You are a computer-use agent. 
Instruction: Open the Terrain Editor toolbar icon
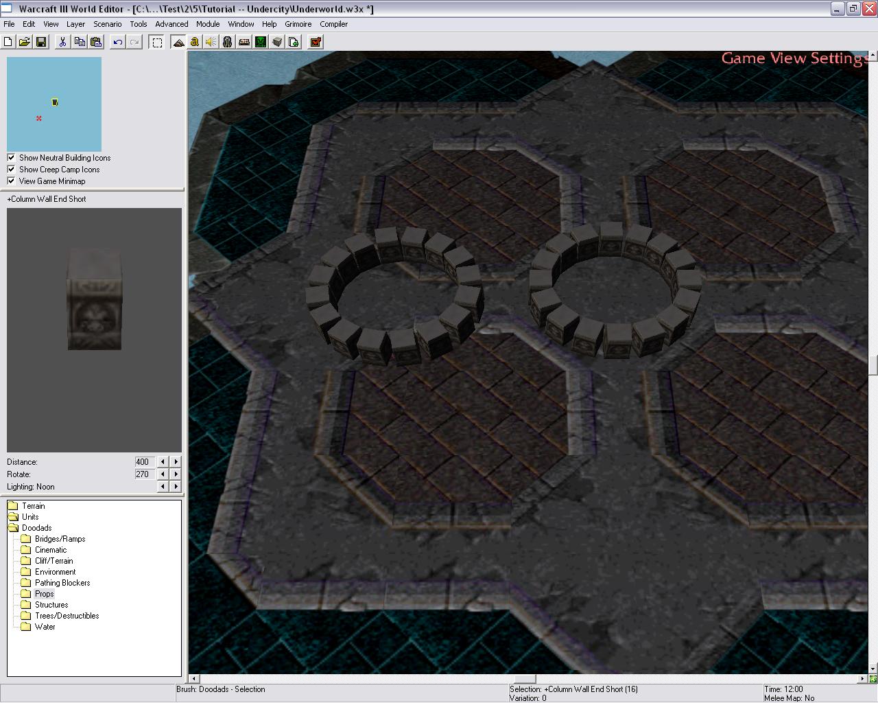(178, 42)
